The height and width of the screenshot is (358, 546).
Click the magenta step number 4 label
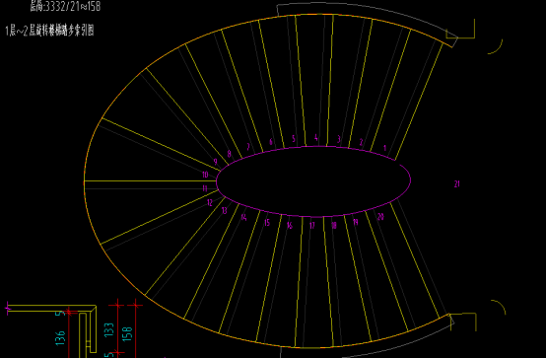pyautogui.click(x=316, y=138)
